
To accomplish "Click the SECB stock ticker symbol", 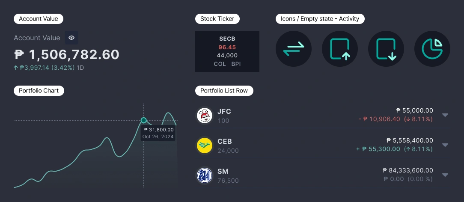I will (227, 39).
